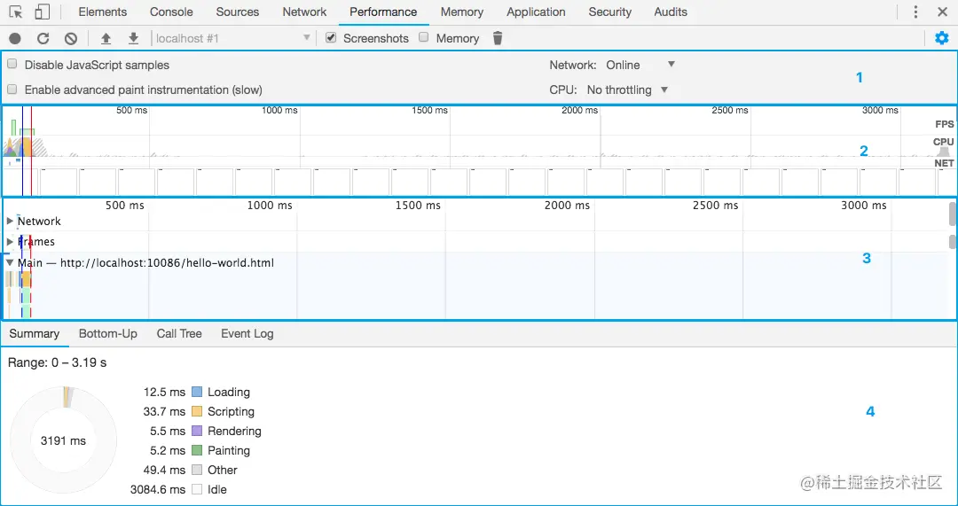The width and height of the screenshot is (958, 506).
Task: Click the first screenshot thumbnail in overview filmstrip
Action: point(20,182)
